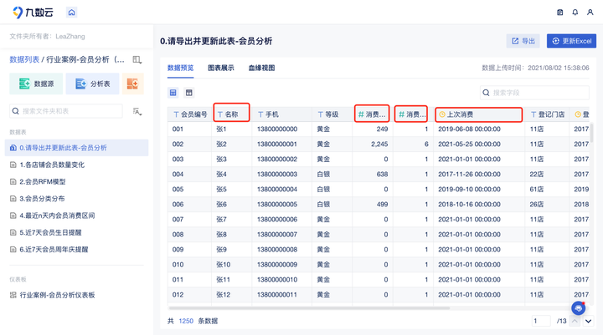This screenshot has height=335, width=603.
Task: Go to next page arrow
Action: tap(589, 321)
